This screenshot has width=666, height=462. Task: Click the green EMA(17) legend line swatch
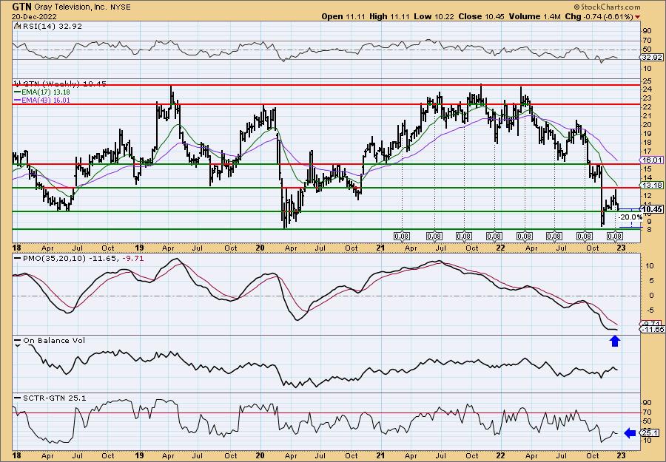pos(18,92)
